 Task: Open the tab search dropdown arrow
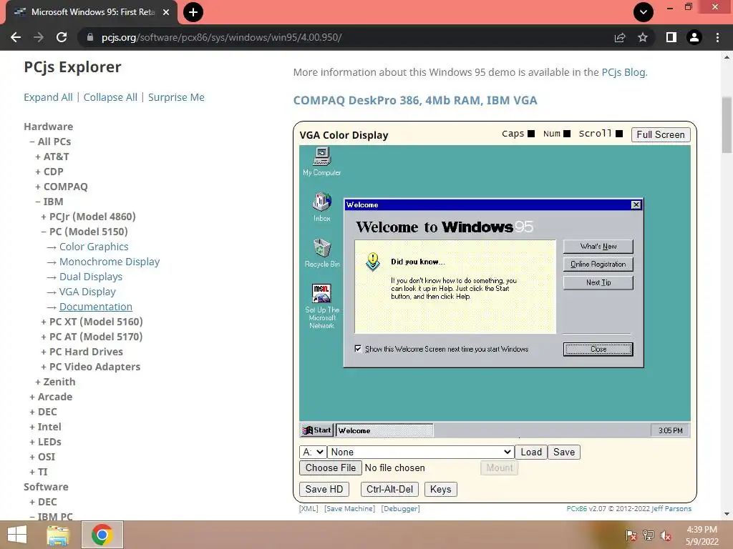coord(644,12)
